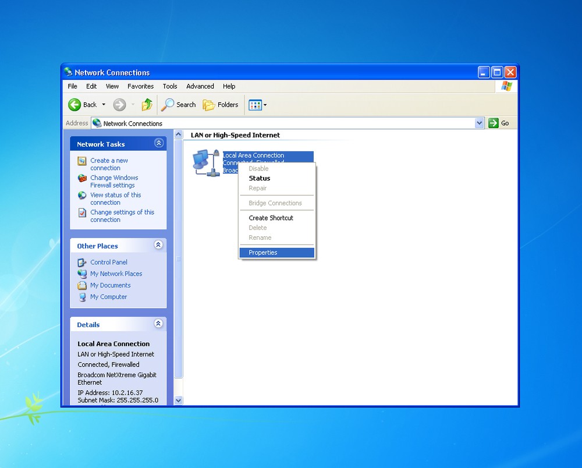582x468 pixels.
Task: Click the Views icon on the toolbar
Action: tap(255, 105)
